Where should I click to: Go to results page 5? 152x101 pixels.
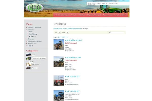tap(63, 37)
